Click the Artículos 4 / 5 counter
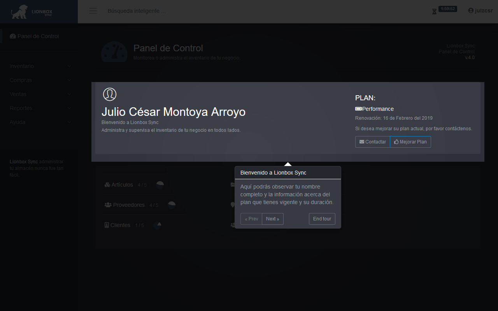Screen dimensions: 498x311 [x=142, y=185]
